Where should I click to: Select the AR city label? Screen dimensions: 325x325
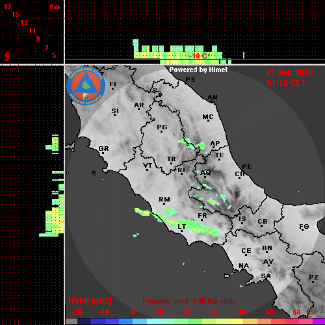point(139,105)
